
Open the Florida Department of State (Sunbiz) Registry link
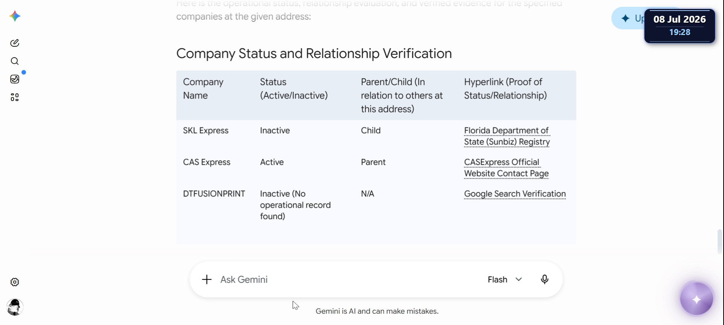pos(507,136)
